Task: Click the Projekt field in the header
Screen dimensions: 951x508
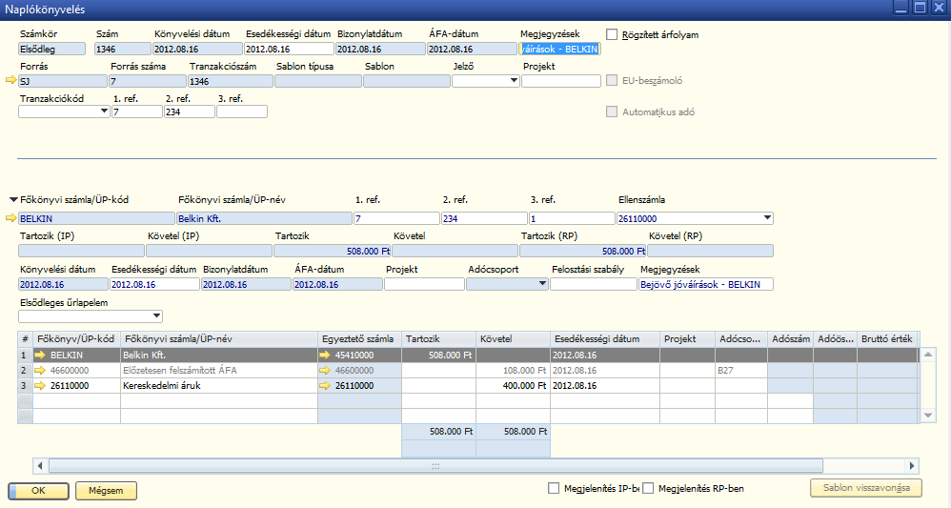Action: pyautogui.click(x=561, y=81)
